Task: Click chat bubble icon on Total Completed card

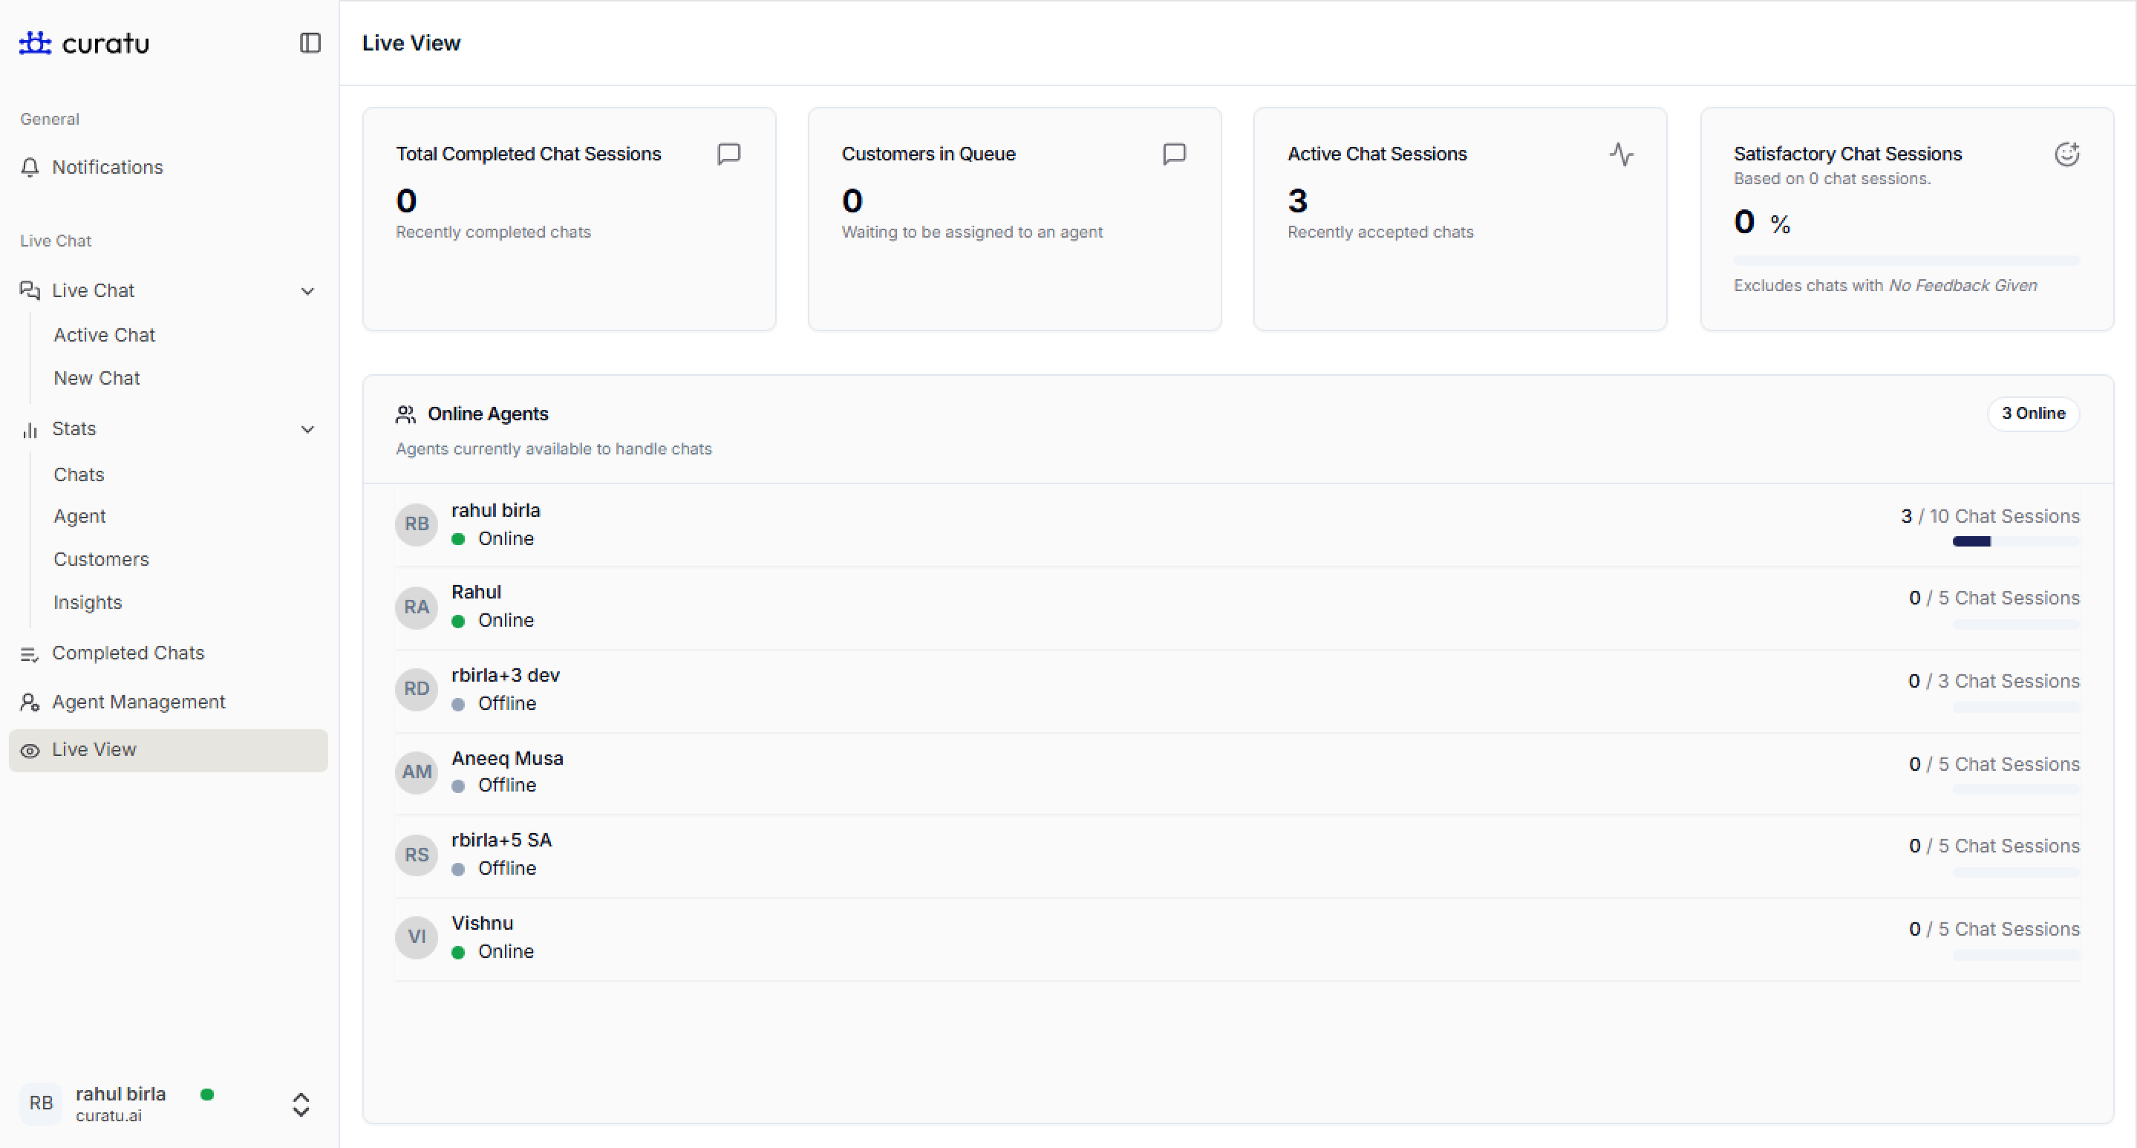Action: [728, 154]
